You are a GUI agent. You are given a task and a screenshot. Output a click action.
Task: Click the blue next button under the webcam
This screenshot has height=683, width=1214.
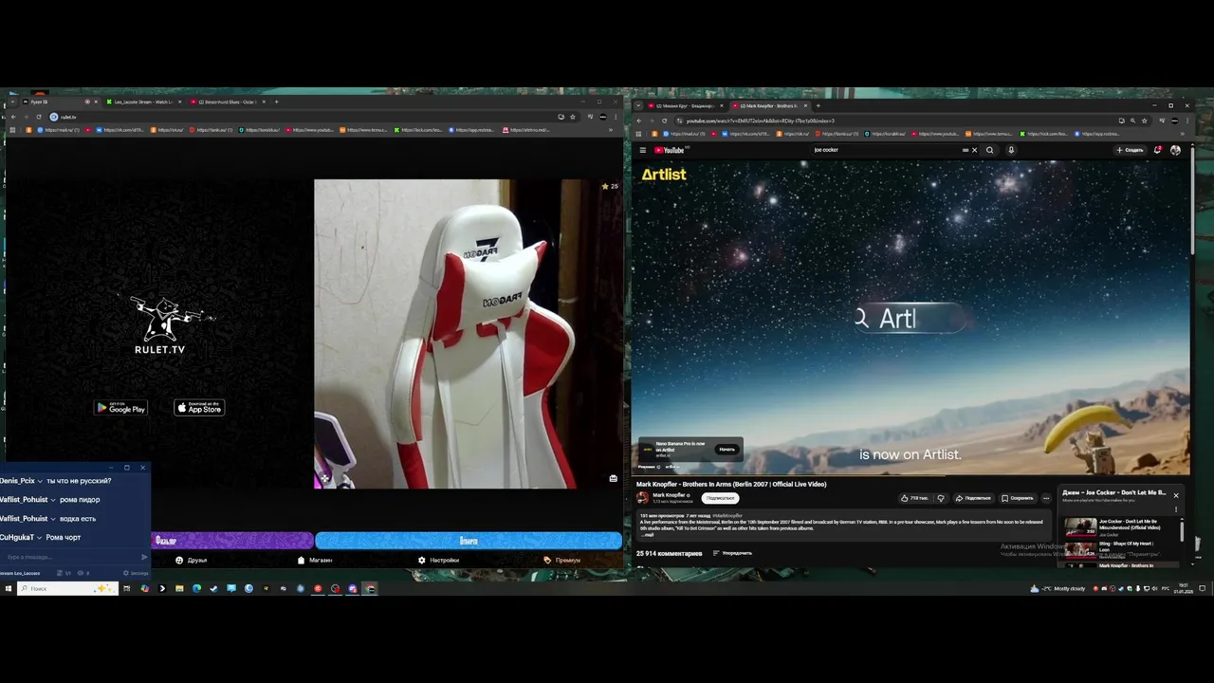469,541
